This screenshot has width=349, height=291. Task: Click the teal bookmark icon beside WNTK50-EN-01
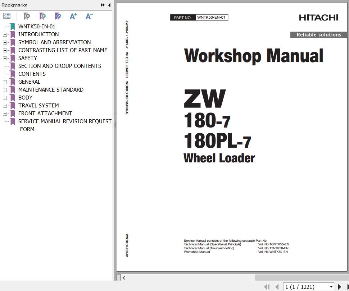coord(13,27)
